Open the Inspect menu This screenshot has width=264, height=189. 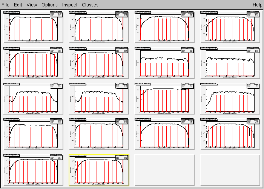click(70, 5)
